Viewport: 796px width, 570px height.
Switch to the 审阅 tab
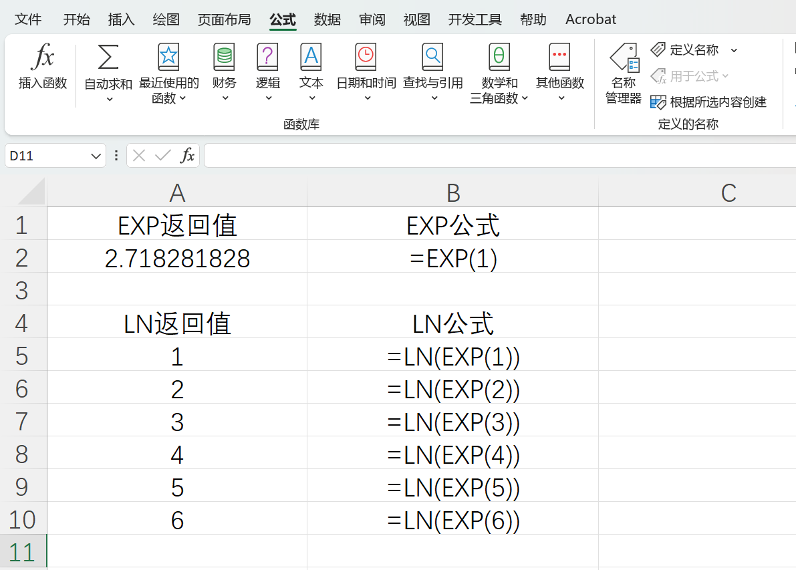pos(372,19)
